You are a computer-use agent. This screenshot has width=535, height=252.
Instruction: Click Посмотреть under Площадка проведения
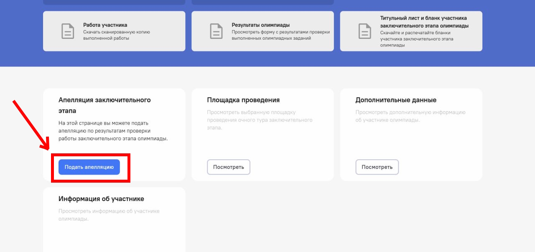228,167
